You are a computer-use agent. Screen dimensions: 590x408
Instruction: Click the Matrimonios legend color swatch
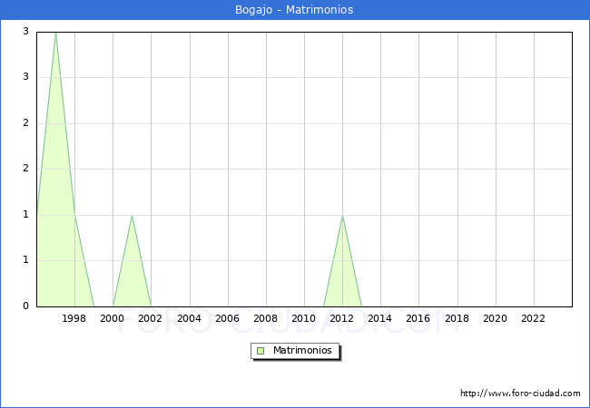pos(261,351)
